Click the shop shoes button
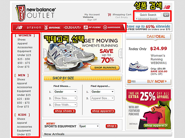The width and height of the screenshot is (185, 138). (x=65, y=111)
